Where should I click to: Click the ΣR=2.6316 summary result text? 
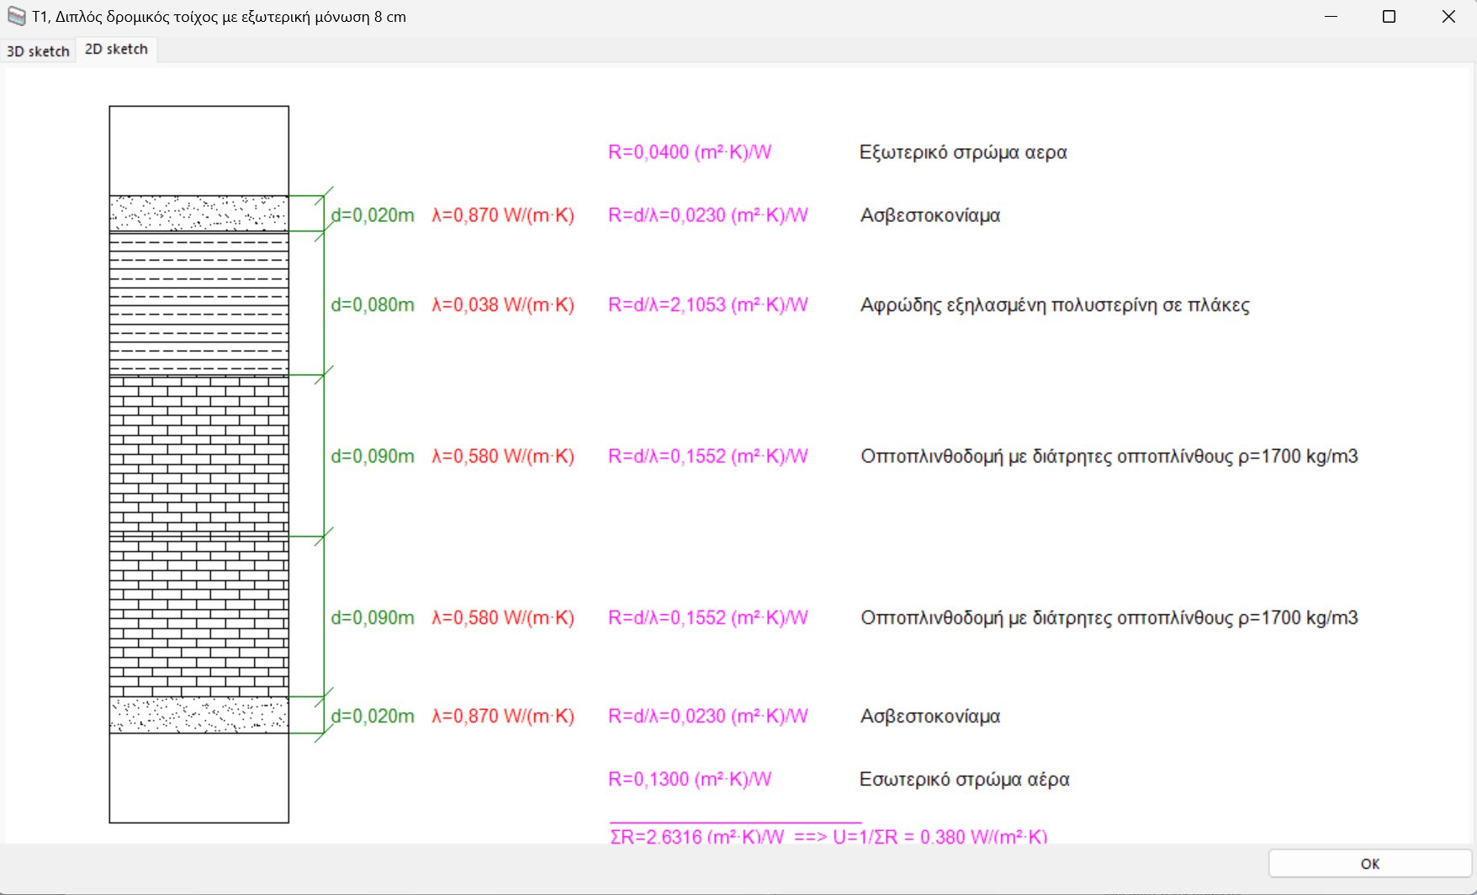click(696, 836)
